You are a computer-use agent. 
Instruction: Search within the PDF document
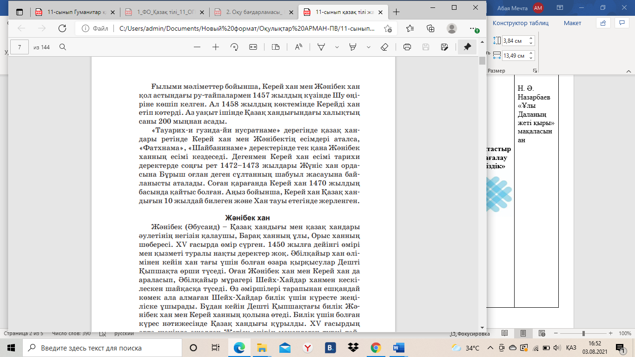(x=63, y=47)
